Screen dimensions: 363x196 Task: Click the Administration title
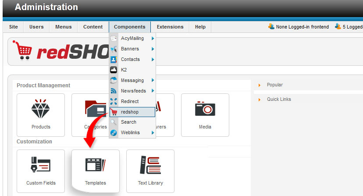point(46,7)
